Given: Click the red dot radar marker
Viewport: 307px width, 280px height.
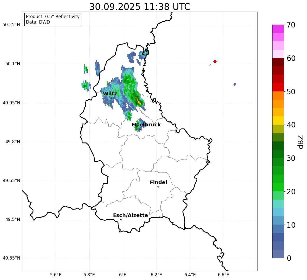Looking at the screenshot, I should pyautogui.click(x=215, y=61).
